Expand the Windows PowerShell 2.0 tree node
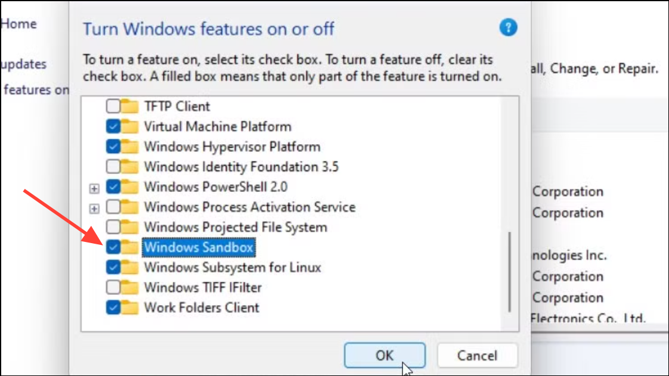The height and width of the screenshot is (376, 669). (x=94, y=188)
